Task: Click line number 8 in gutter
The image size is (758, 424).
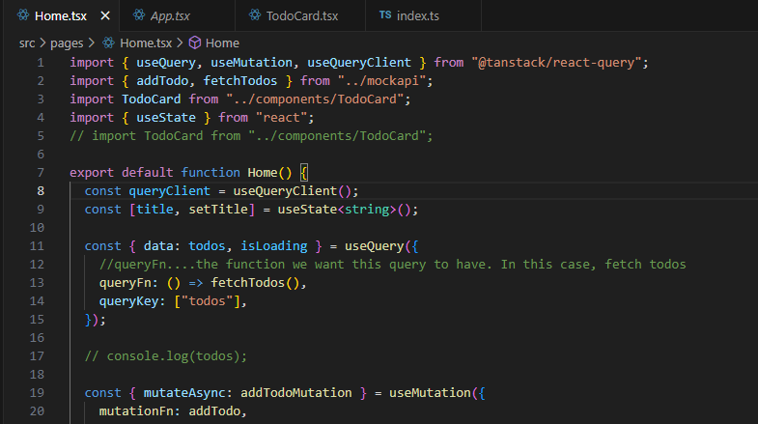Action: (41, 191)
